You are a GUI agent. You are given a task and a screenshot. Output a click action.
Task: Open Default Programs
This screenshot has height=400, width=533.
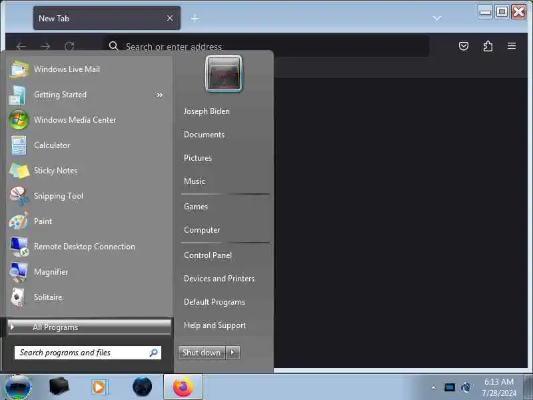[215, 302]
